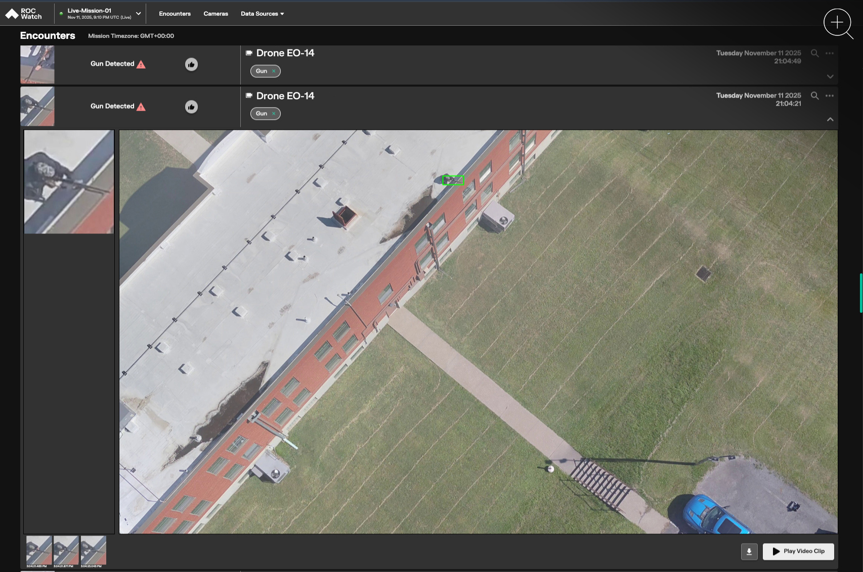Download the encounter video clip
863x572 pixels.
[749, 551]
